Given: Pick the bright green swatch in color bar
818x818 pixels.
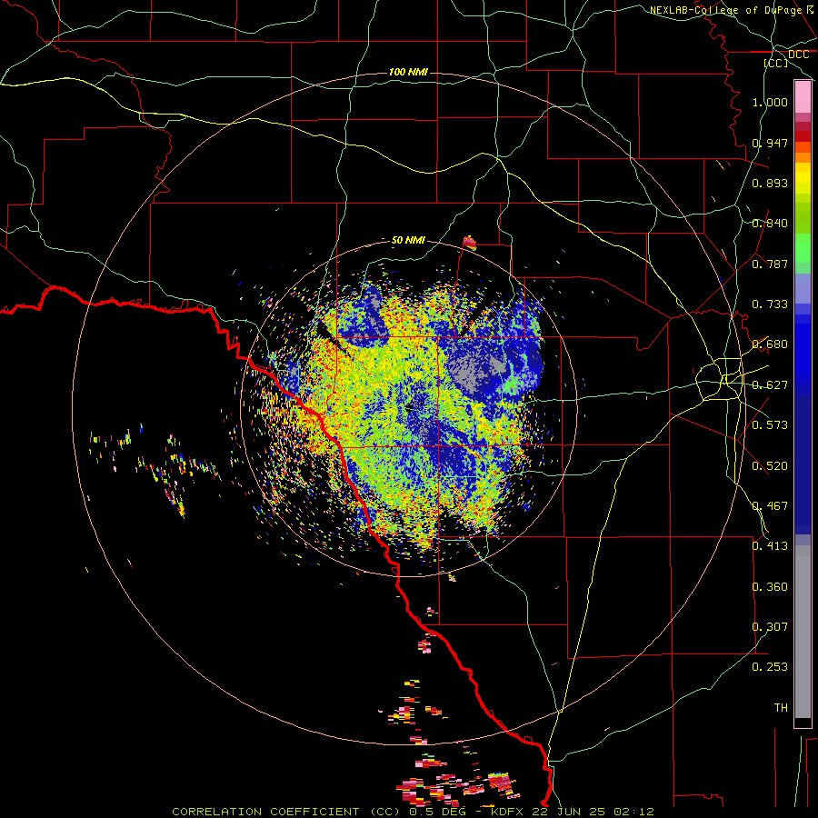Looking at the screenshot, I should tap(803, 248).
